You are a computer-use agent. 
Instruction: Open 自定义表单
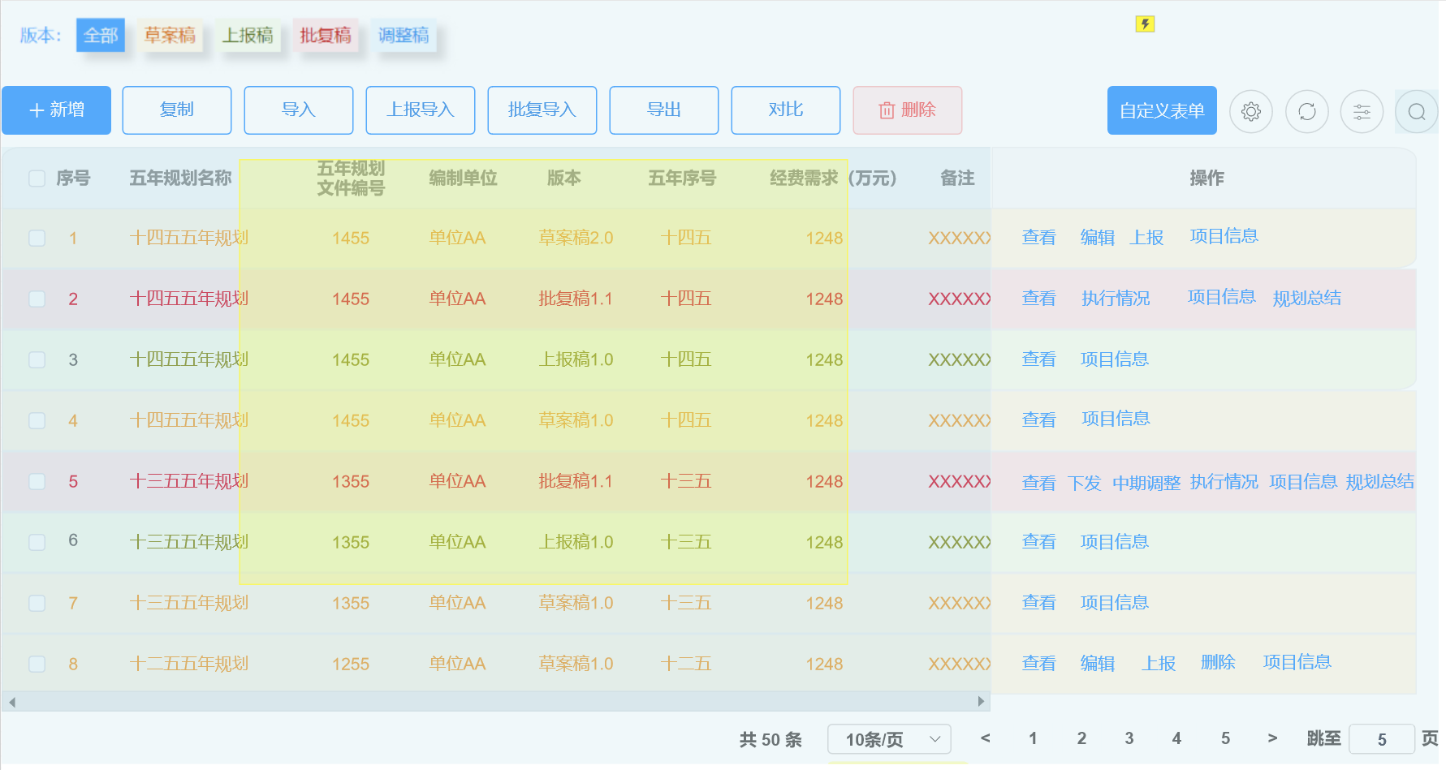click(1162, 110)
